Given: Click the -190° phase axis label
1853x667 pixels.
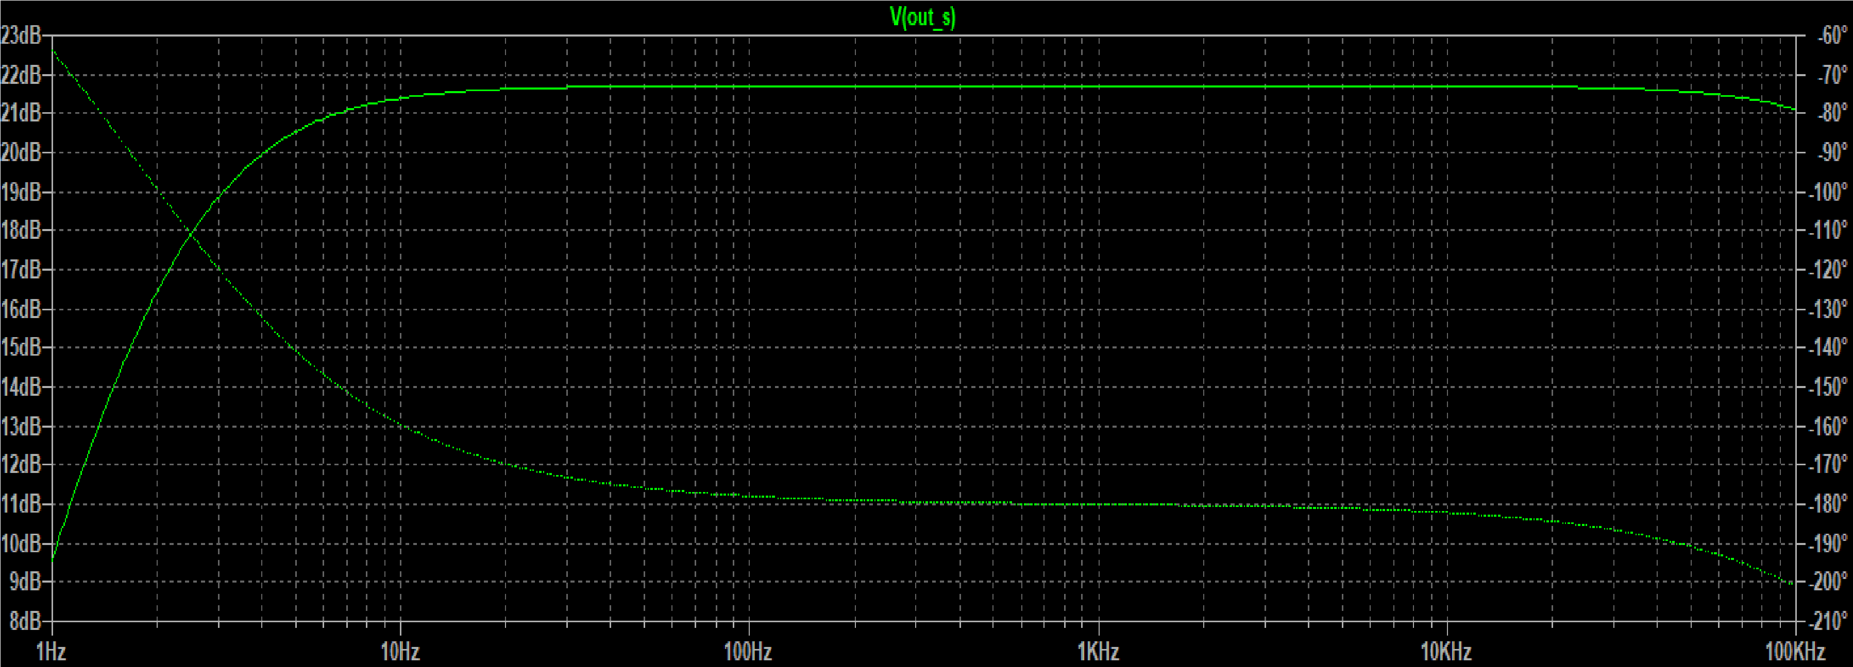Looking at the screenshot, I should 1829,543.
